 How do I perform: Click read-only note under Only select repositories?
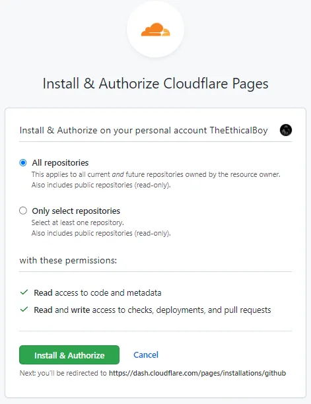[101, 233]
